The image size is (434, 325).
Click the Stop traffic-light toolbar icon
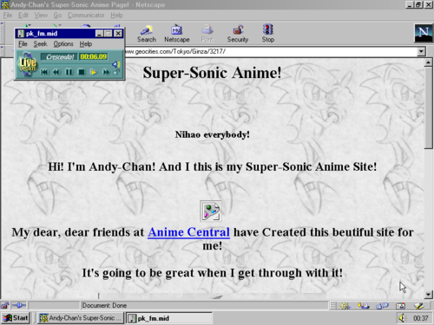pos(268,34)
